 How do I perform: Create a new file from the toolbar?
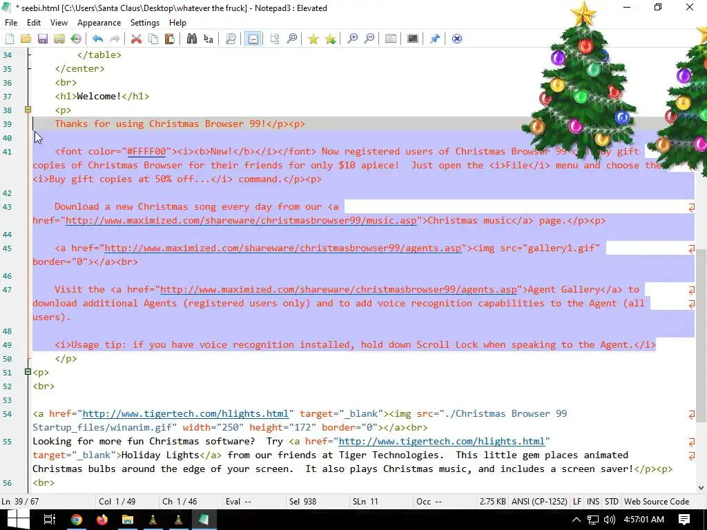(10, 39)
